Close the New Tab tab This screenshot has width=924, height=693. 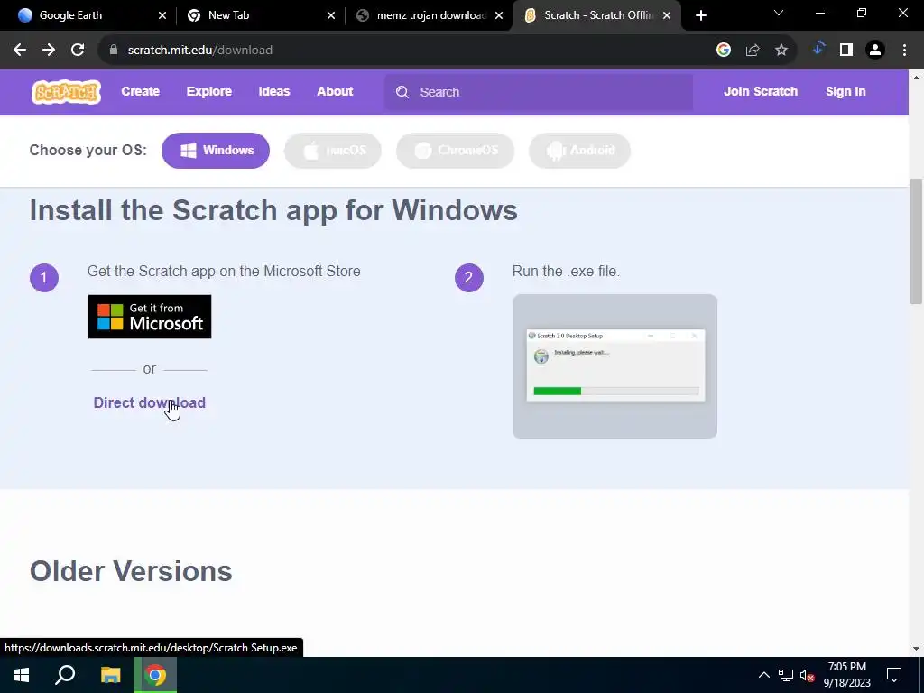331,15
